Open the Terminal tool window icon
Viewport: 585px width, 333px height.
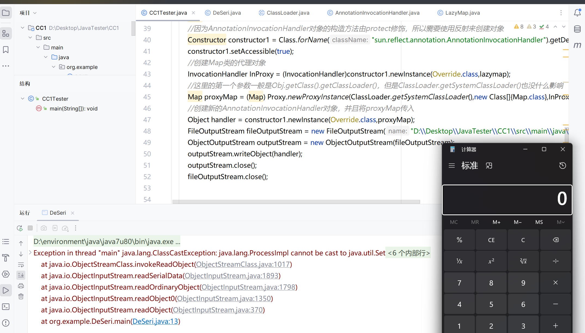pos(6,307)
